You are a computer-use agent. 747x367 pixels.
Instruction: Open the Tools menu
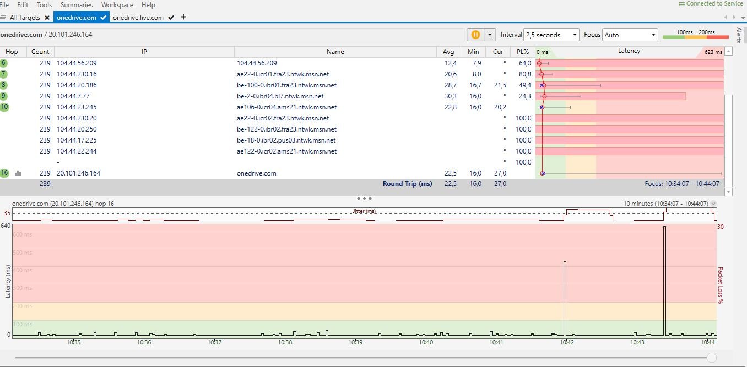[x=44, y=5]
